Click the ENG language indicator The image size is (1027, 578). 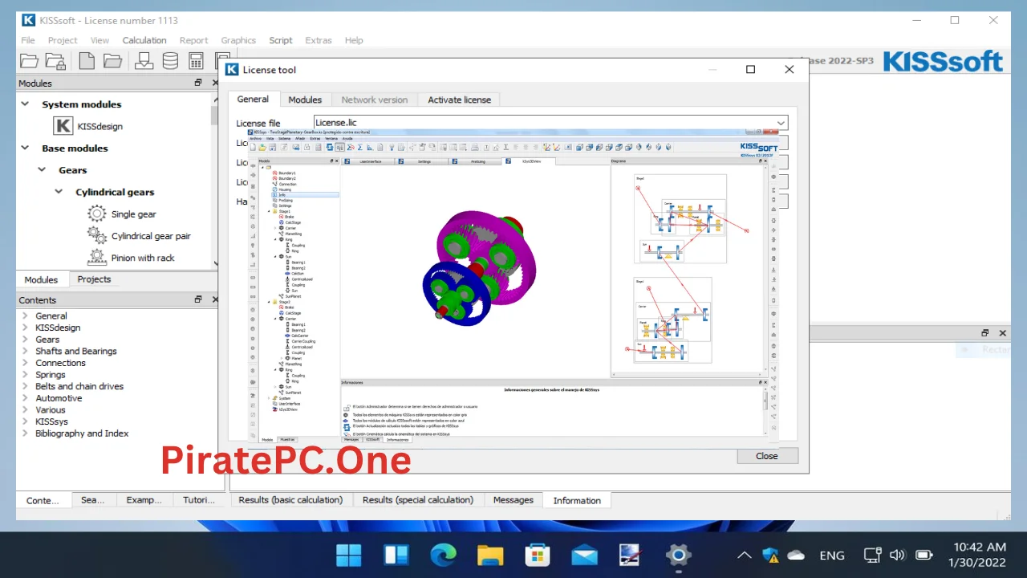pyautogui.click(x=832, y=555)
